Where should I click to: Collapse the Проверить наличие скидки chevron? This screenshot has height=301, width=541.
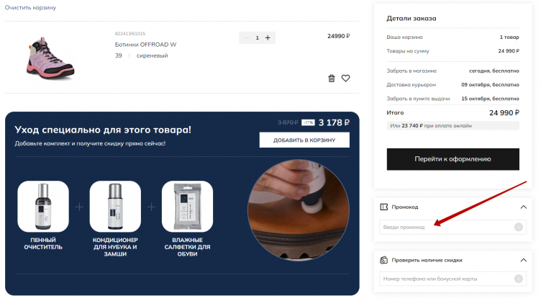[524, 260]
